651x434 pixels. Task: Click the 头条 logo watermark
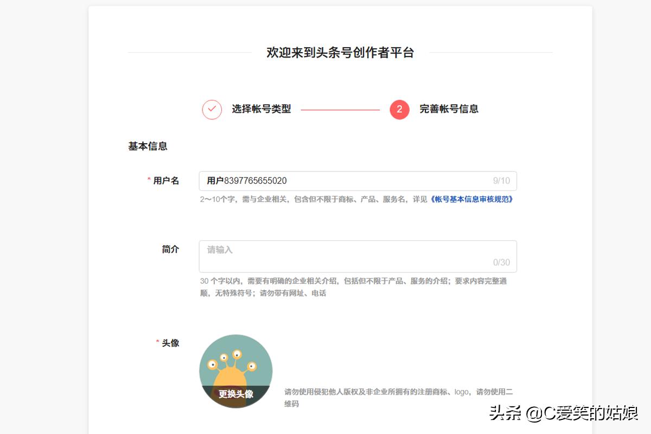pyautogui.click(x=505, y=414)
